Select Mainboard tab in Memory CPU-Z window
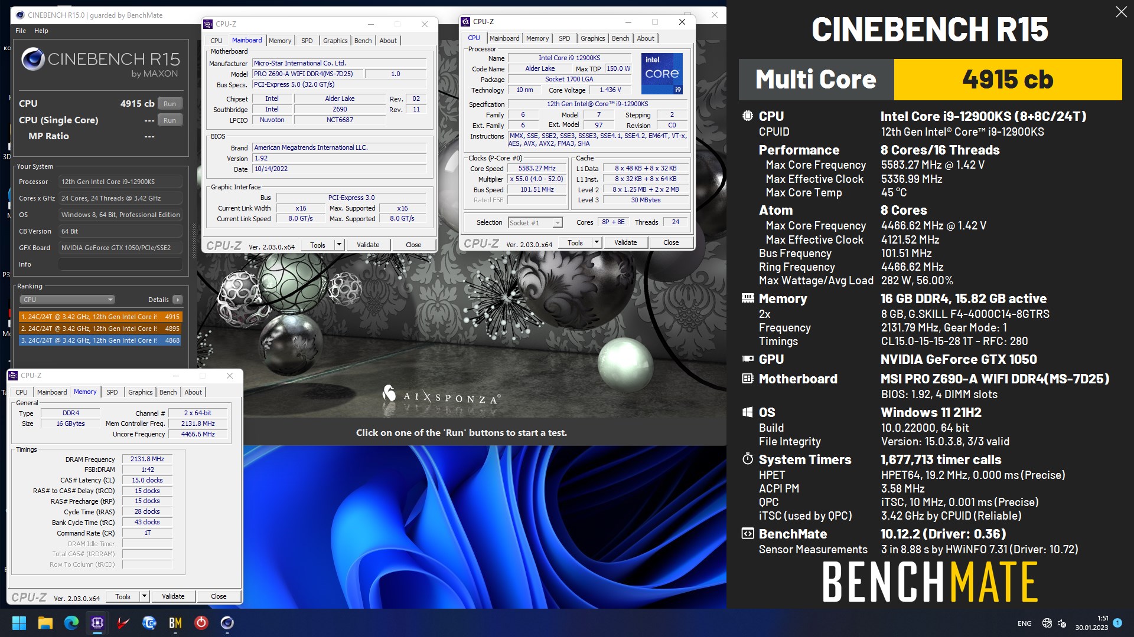 52,392
